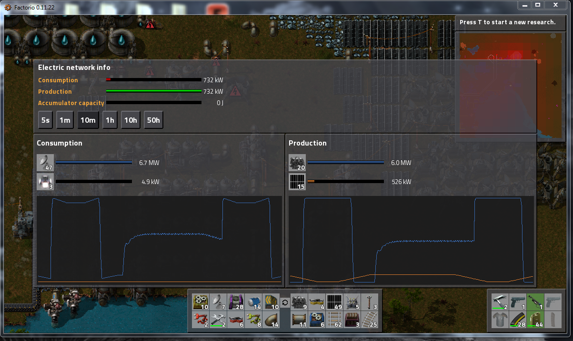Pick red inserter stack of 2

click(x=201, y=320)
